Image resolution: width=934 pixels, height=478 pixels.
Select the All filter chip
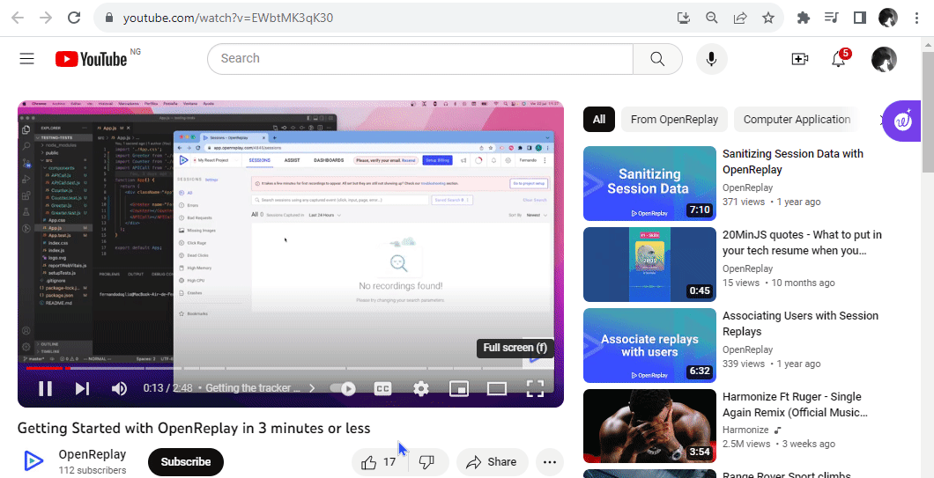point(598,120)
